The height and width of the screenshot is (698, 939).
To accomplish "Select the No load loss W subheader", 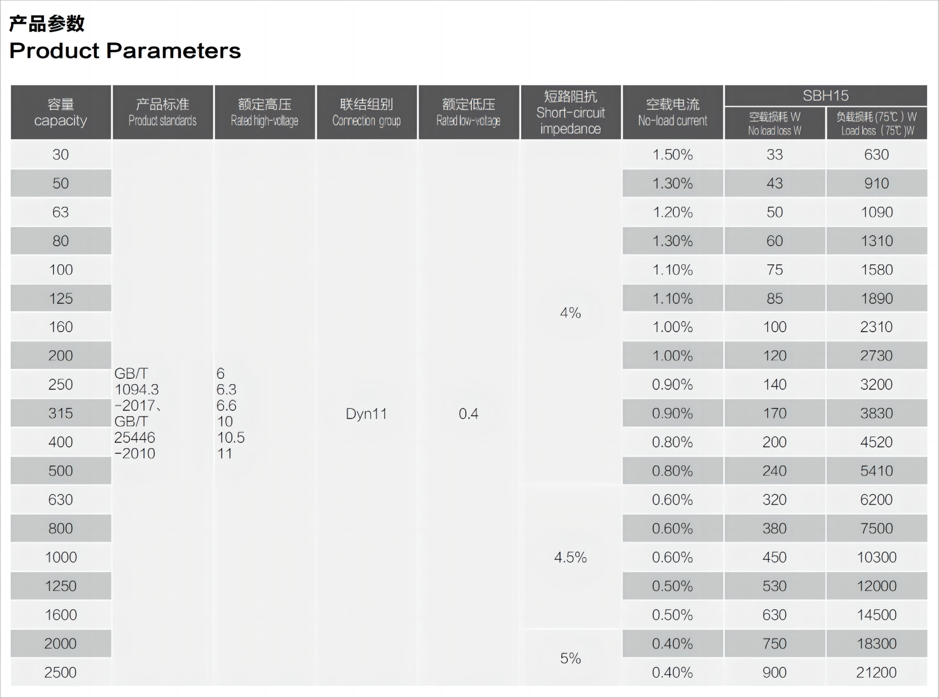I will click(775, 123).
